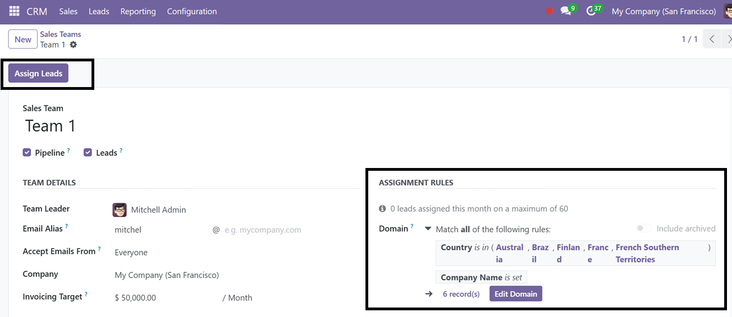Open the 6 record(s) link

tap(461, 294)
